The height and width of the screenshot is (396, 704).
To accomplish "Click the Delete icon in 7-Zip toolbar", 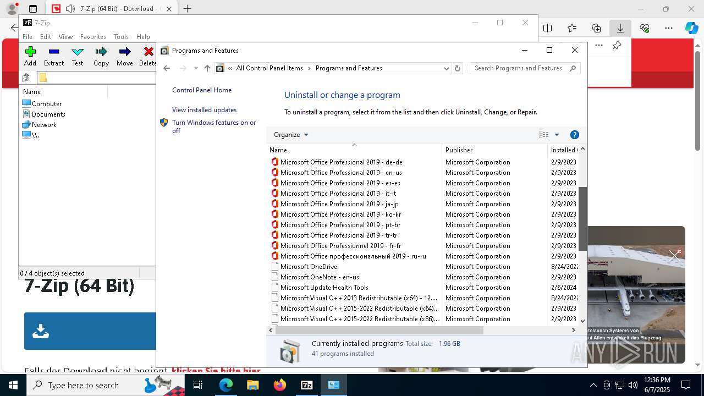I will [x=147, y=56].
